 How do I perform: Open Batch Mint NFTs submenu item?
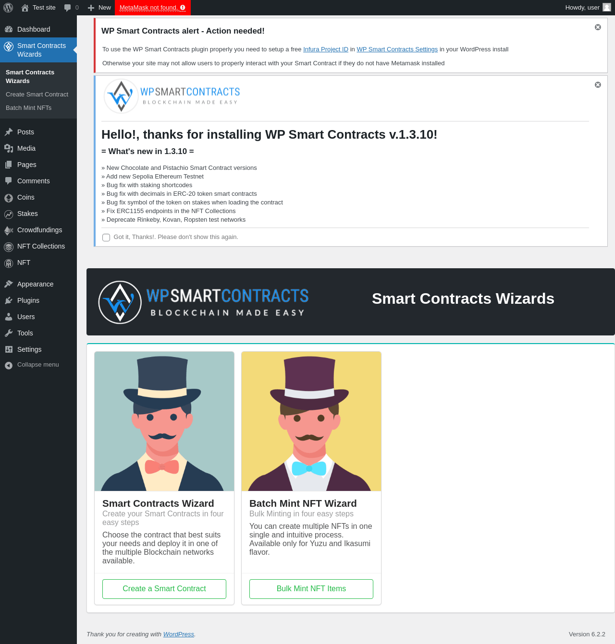tap(29, 108)
